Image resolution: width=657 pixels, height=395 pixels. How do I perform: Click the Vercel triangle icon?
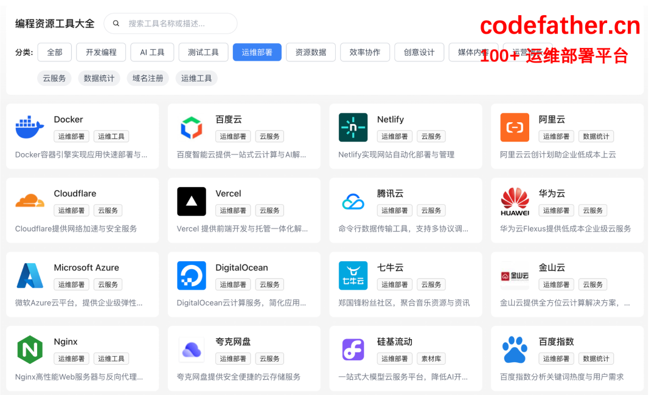point(191,202)
